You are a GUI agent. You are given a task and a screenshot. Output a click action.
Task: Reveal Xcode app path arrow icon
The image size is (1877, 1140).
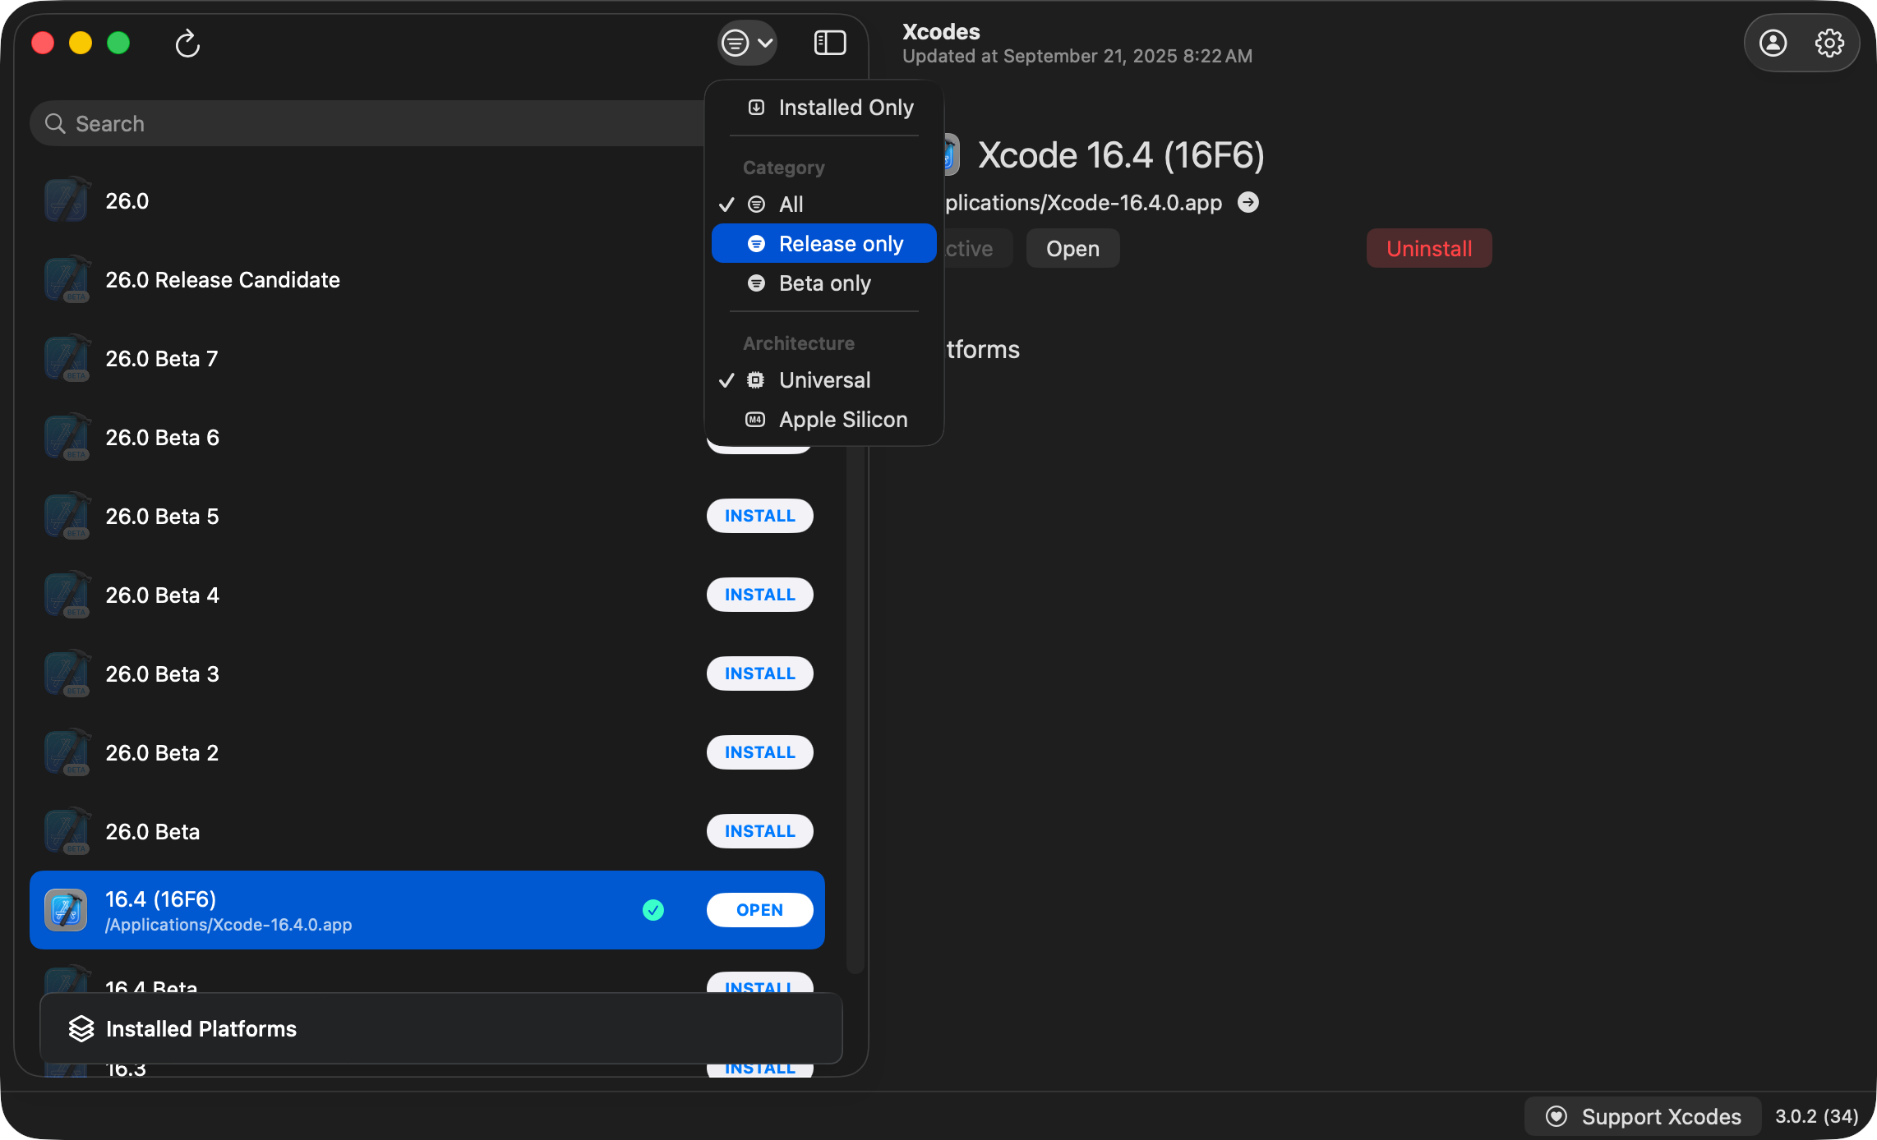click(x=1247, y=202)
